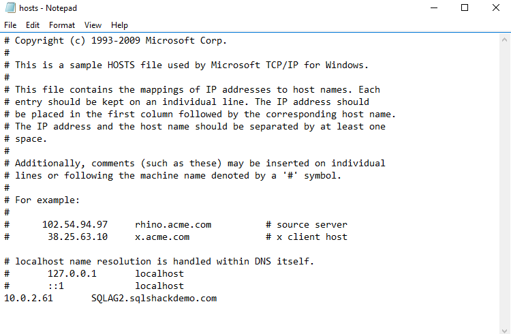The width and height of the screenshot is (511, 334).
Task: Click on the 10.0.2.61 IP address
Action: (x=29, y=299)
